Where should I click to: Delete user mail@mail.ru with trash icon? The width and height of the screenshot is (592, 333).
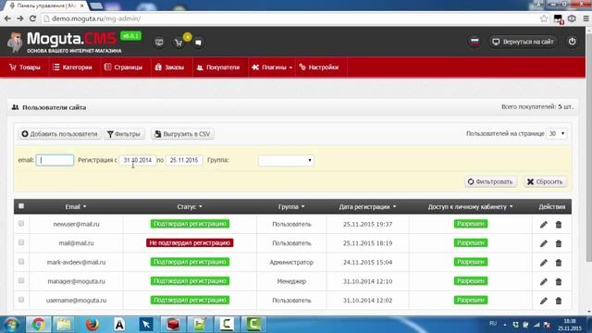pyautogui.click(x=559, y=243)
